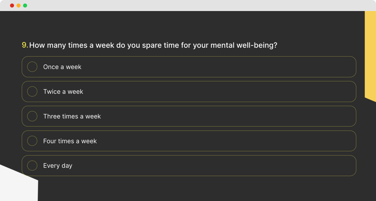Click the 'Every day' label text

point(58,166)
